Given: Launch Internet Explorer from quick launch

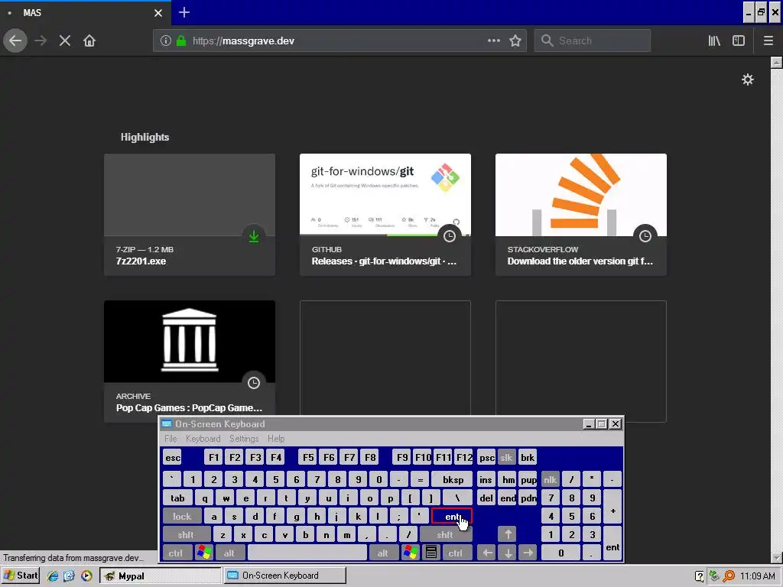Looking at the screenshot, I should (x=53, y=576).
